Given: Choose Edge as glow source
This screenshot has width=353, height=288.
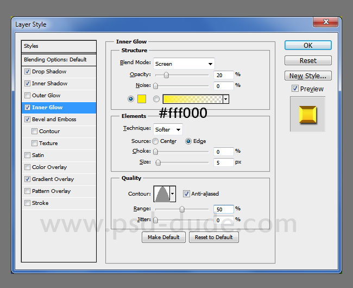Looking at the screenshot, I should tap(188, 141).
